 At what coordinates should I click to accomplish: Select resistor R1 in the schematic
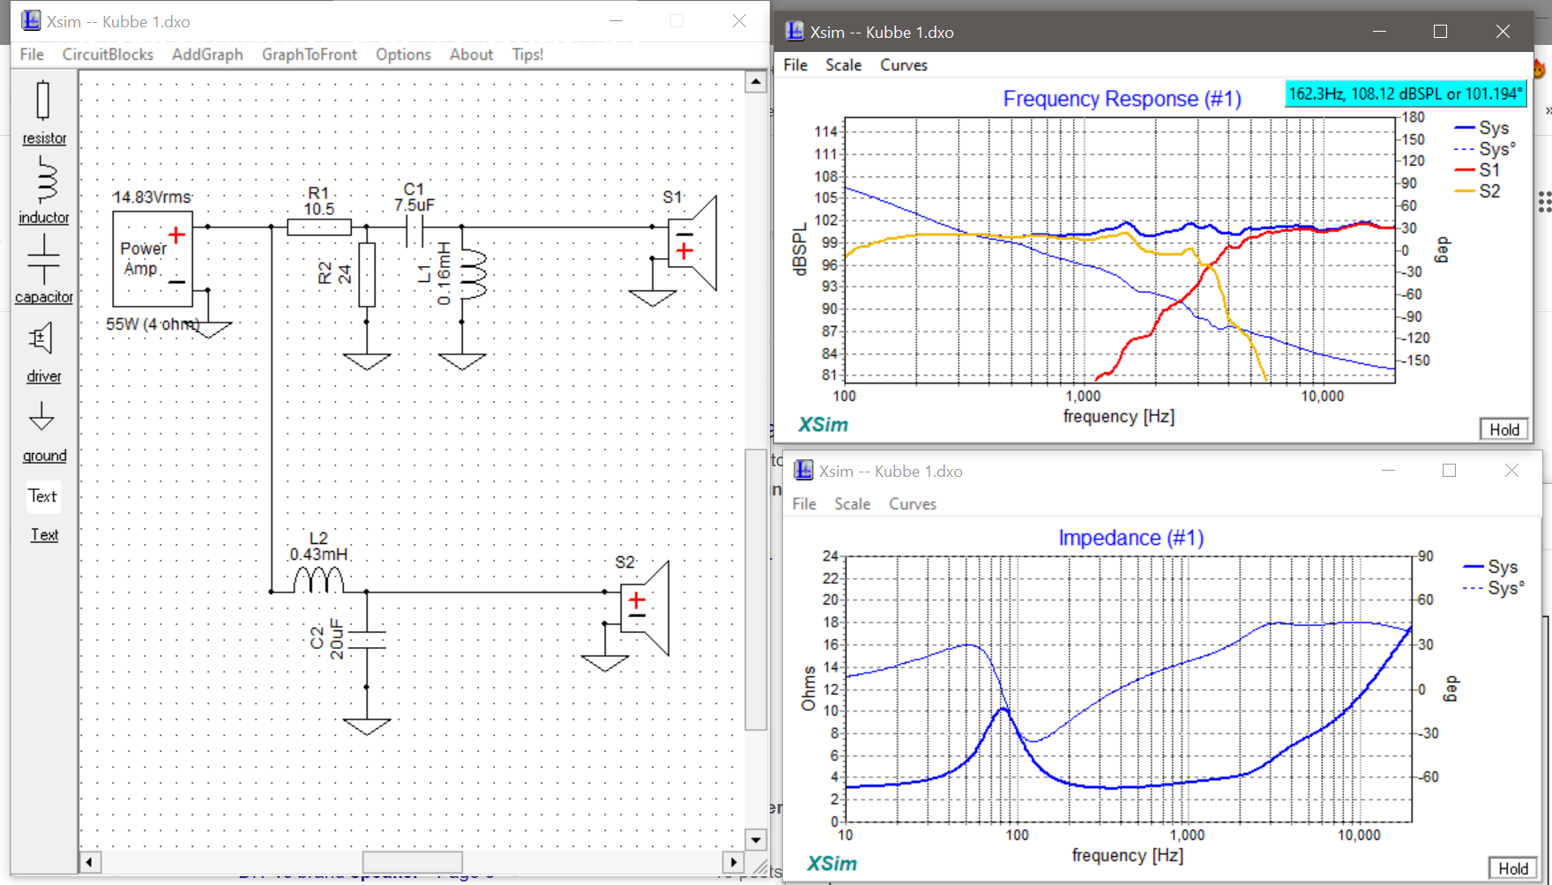319,227
